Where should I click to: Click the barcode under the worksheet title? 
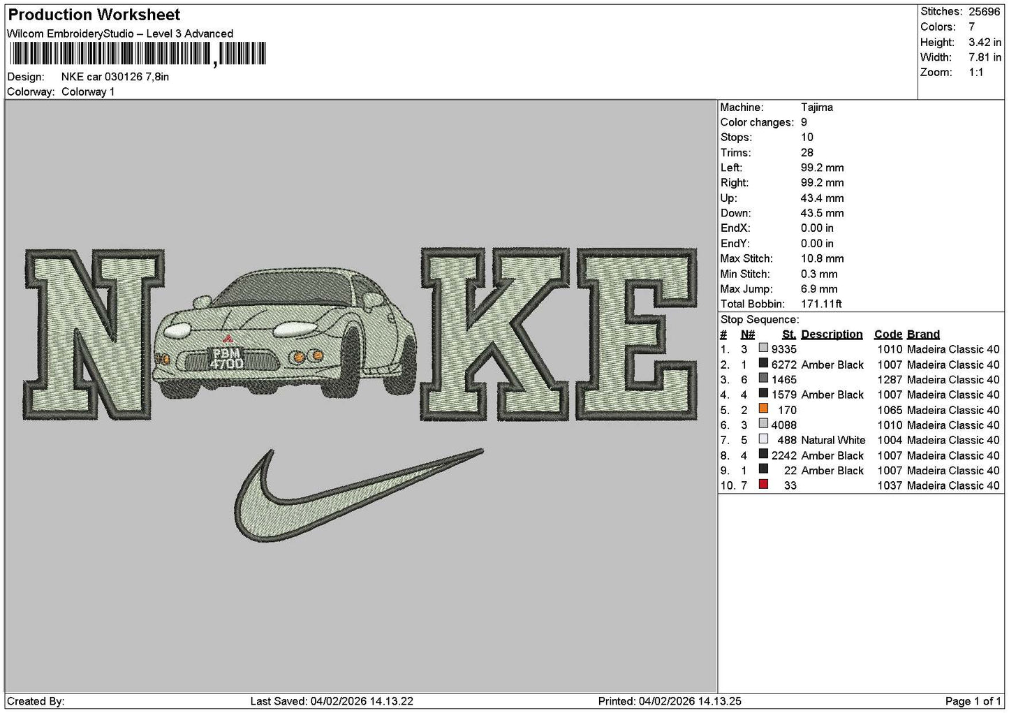(137, 54)
